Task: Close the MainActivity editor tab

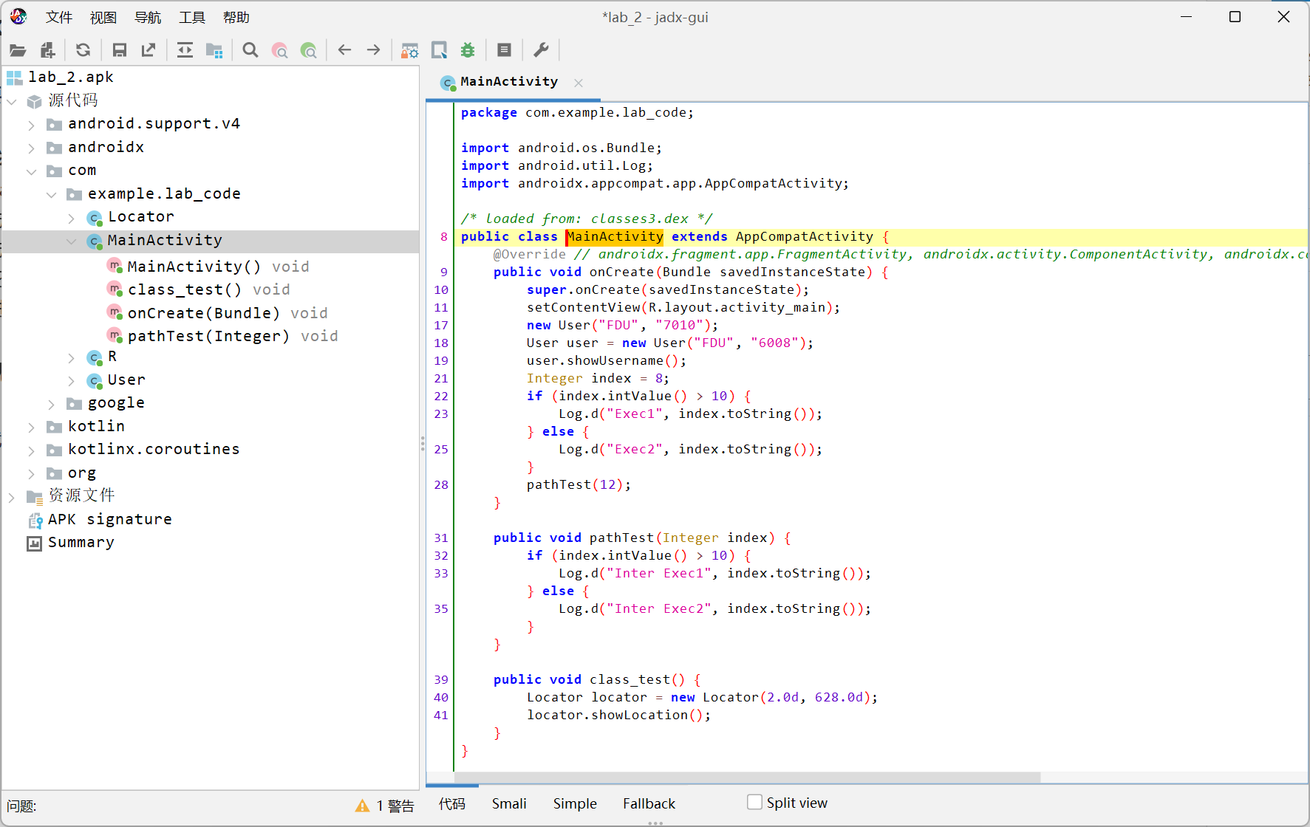Action: point(579,83)
